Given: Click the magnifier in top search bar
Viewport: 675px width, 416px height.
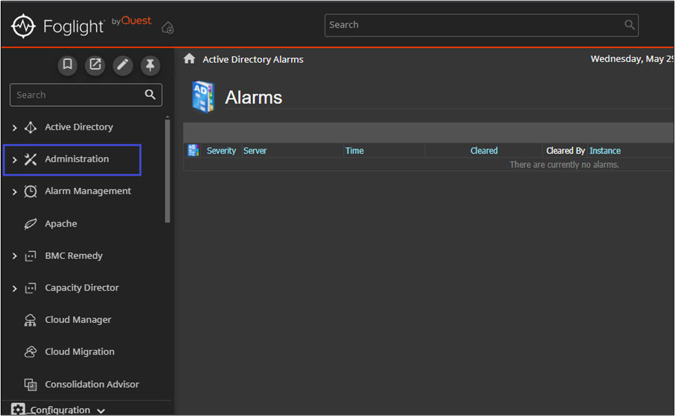Looking at the screenshot, I should coord(629,25).
